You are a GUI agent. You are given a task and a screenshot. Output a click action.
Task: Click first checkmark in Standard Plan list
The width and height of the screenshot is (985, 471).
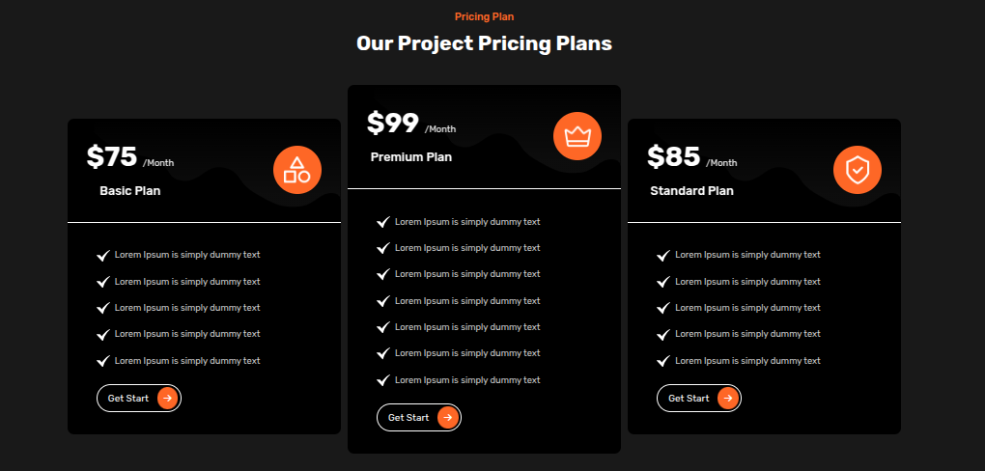[x=663, y=256]
